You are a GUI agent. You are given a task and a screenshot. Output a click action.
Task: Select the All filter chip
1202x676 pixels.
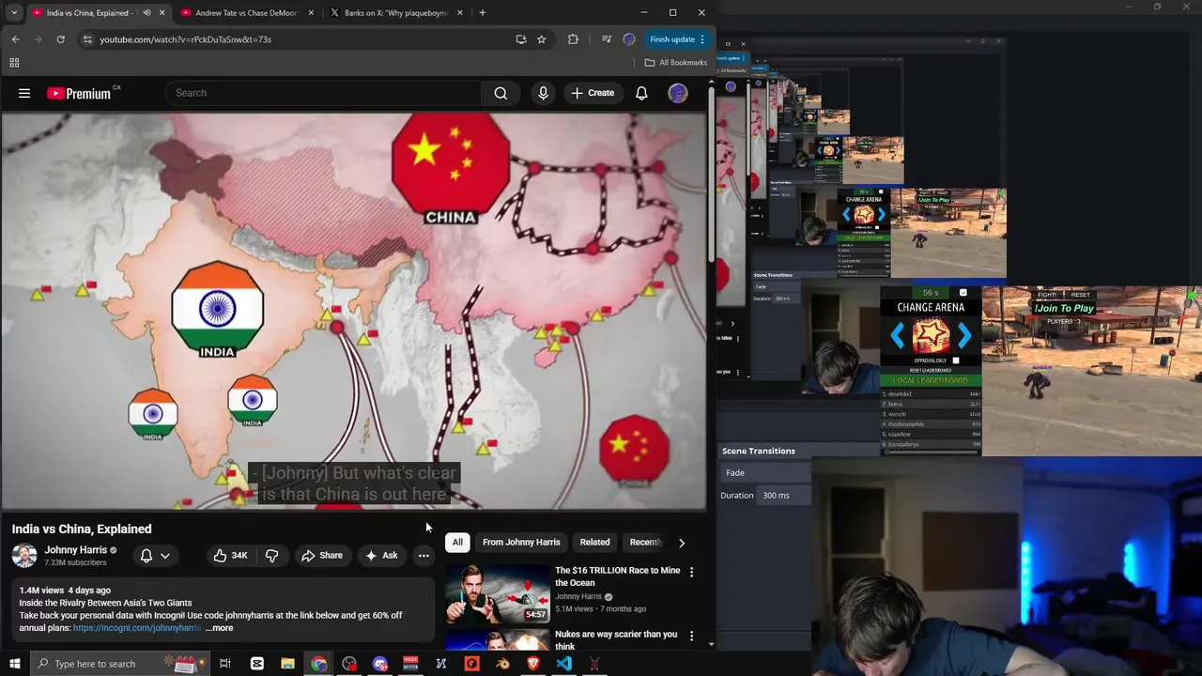457,542
